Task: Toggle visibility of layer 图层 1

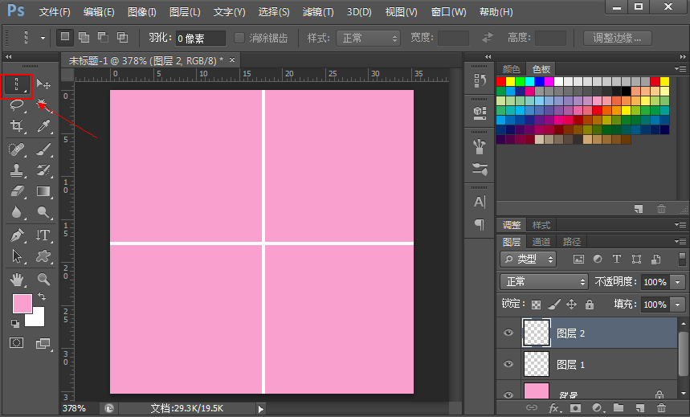Action: (508, 364)
